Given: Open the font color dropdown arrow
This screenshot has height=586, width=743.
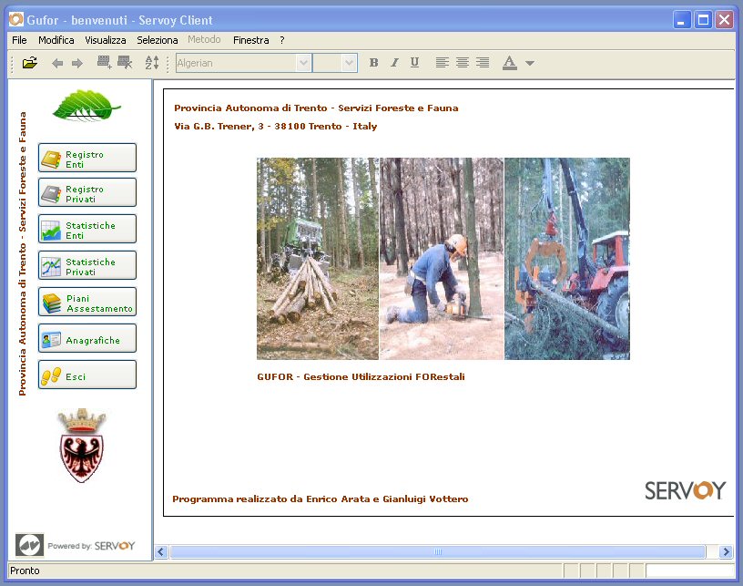Looking at the screenshot, I should point(530,63).
